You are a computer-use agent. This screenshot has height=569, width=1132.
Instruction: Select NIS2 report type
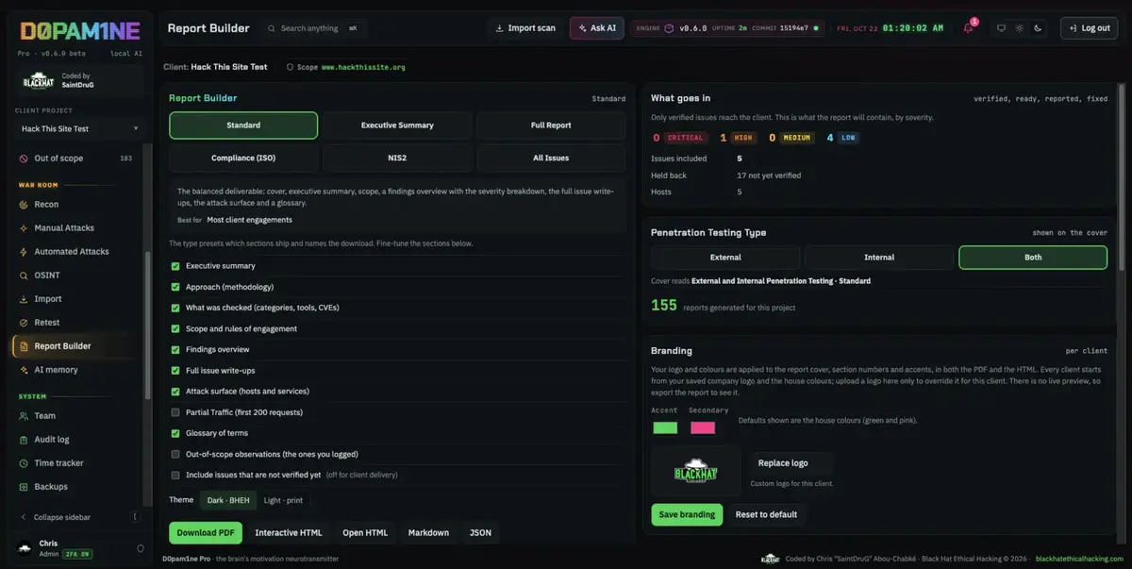pos(397,158)
